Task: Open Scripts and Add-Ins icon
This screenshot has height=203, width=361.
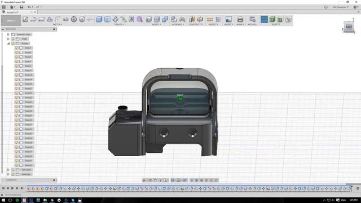Action: (252, 19)
